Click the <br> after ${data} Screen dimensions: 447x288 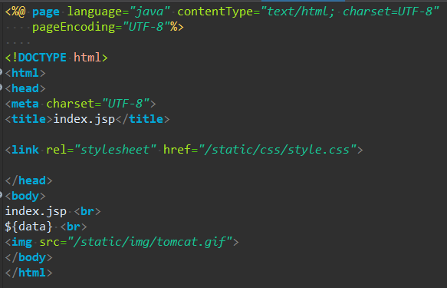(x=74, y=227)
